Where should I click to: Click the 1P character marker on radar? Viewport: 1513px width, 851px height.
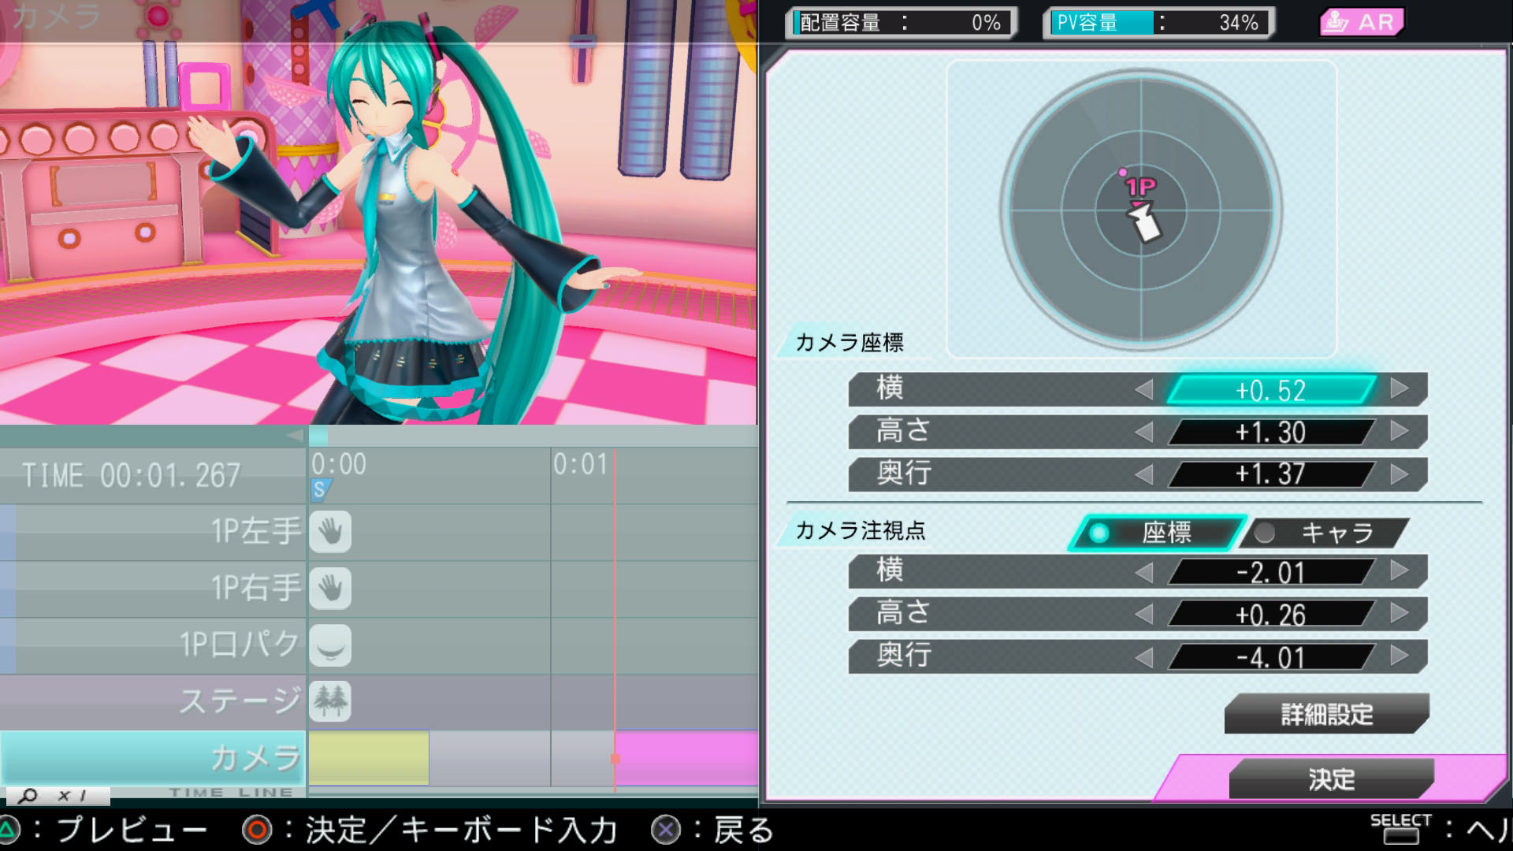click(1139, 187)
